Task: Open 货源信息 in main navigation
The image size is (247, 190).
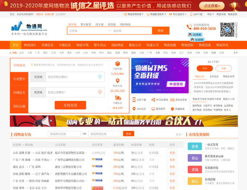Action: (47, 45)
